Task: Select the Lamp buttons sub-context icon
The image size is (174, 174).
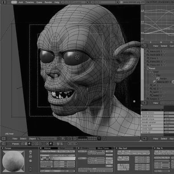Action: [x=47, y=144]
